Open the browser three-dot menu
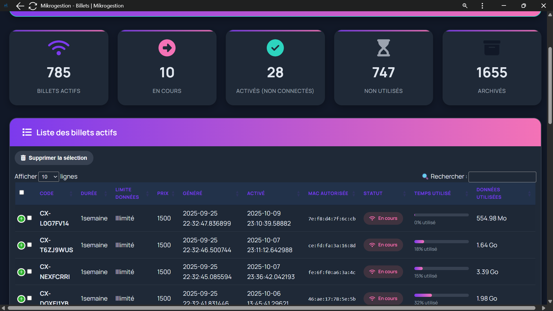The image size is (553, 311). click(482, 5)
